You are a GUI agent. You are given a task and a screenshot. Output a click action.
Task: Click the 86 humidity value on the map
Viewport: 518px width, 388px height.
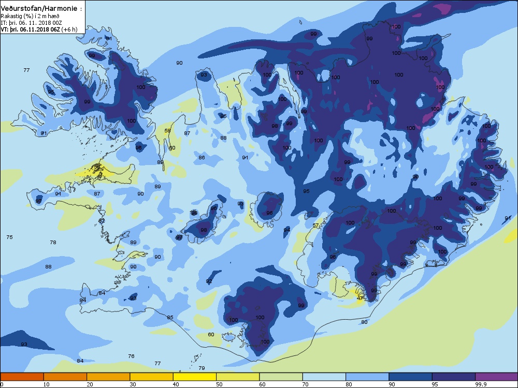(202, 157)
